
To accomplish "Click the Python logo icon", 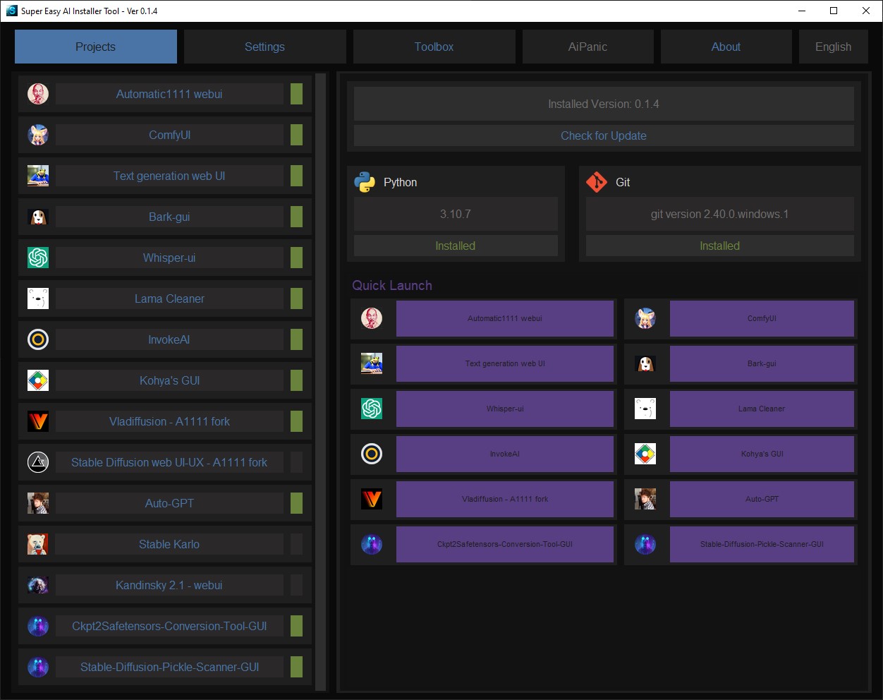I will (x=365, y=182).
